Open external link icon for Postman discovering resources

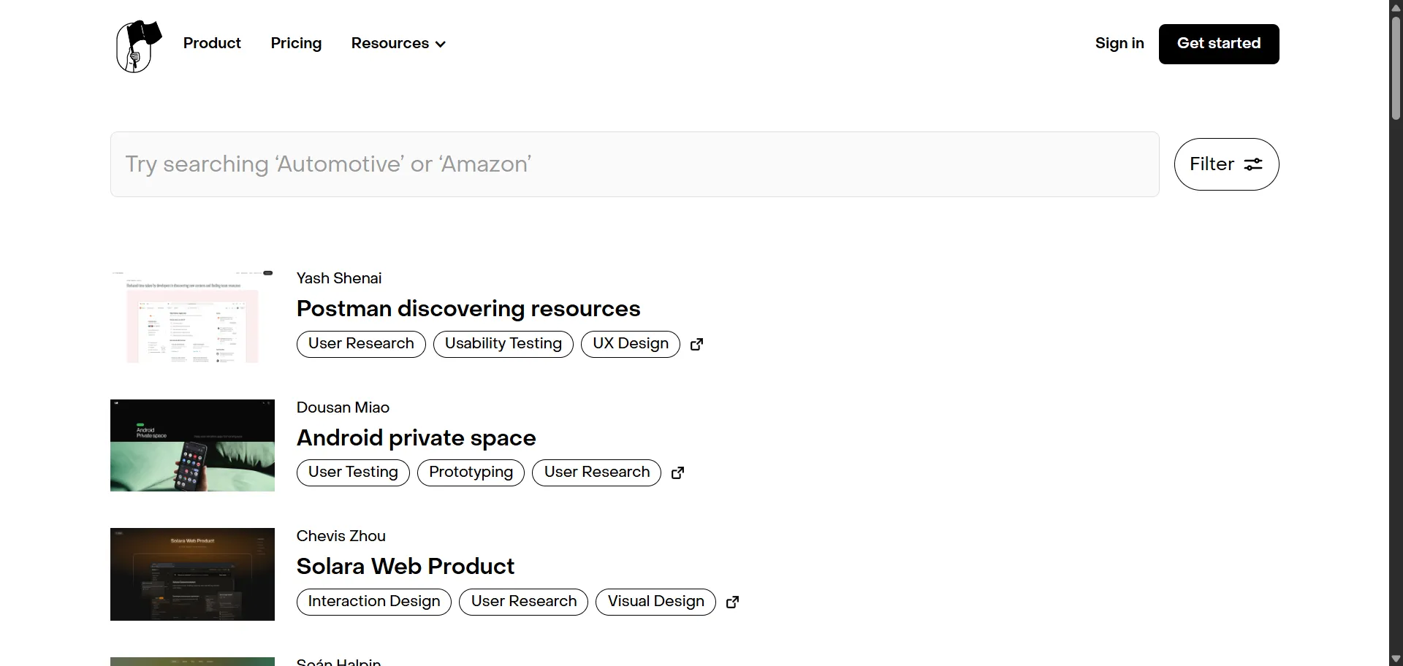pyautogui.click(x=696, y=344)
